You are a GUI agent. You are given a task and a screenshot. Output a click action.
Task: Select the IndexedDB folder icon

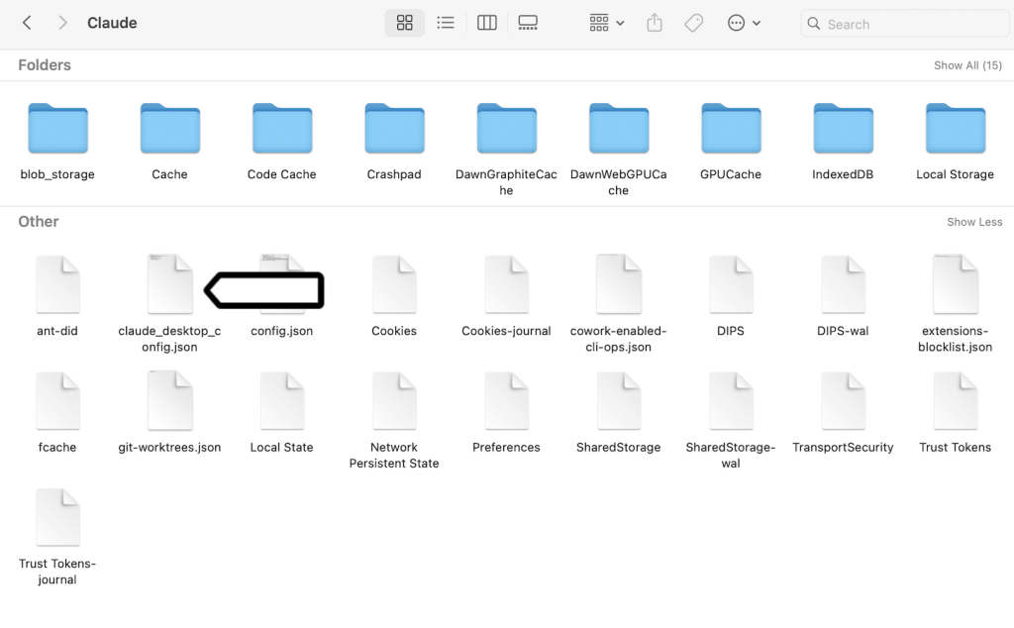click(x=844, y=129)
